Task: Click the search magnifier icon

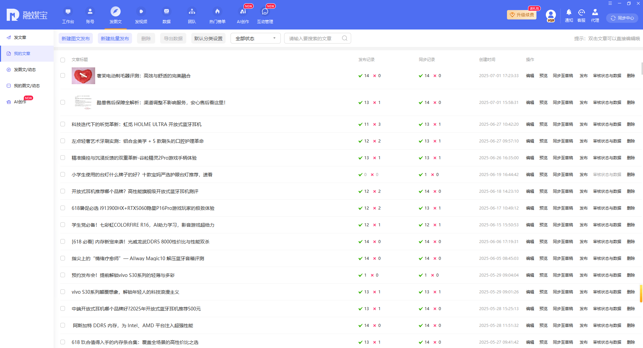Action: click(x=345, y=38)
